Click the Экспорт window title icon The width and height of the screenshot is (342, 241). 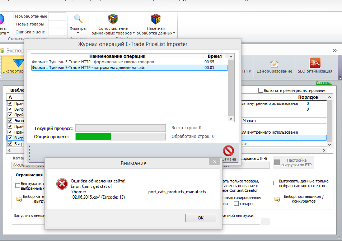tap(2, 51)
